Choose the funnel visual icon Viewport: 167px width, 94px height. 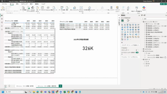click(x=122, y=30)
